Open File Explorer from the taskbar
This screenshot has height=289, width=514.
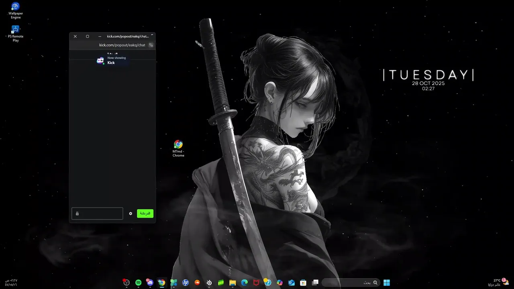233,283
